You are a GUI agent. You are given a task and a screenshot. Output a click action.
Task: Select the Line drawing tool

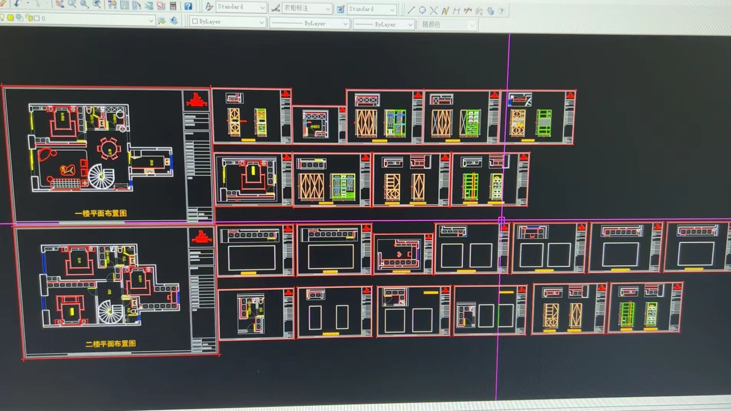pos(411,10)
